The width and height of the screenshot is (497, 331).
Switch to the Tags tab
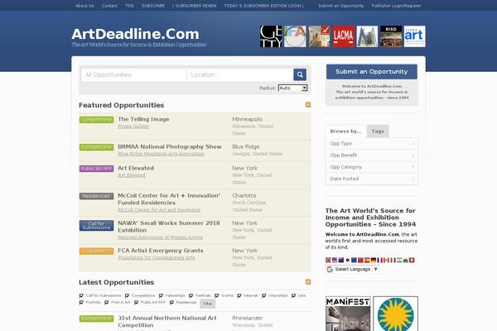[x=378, y=131]
